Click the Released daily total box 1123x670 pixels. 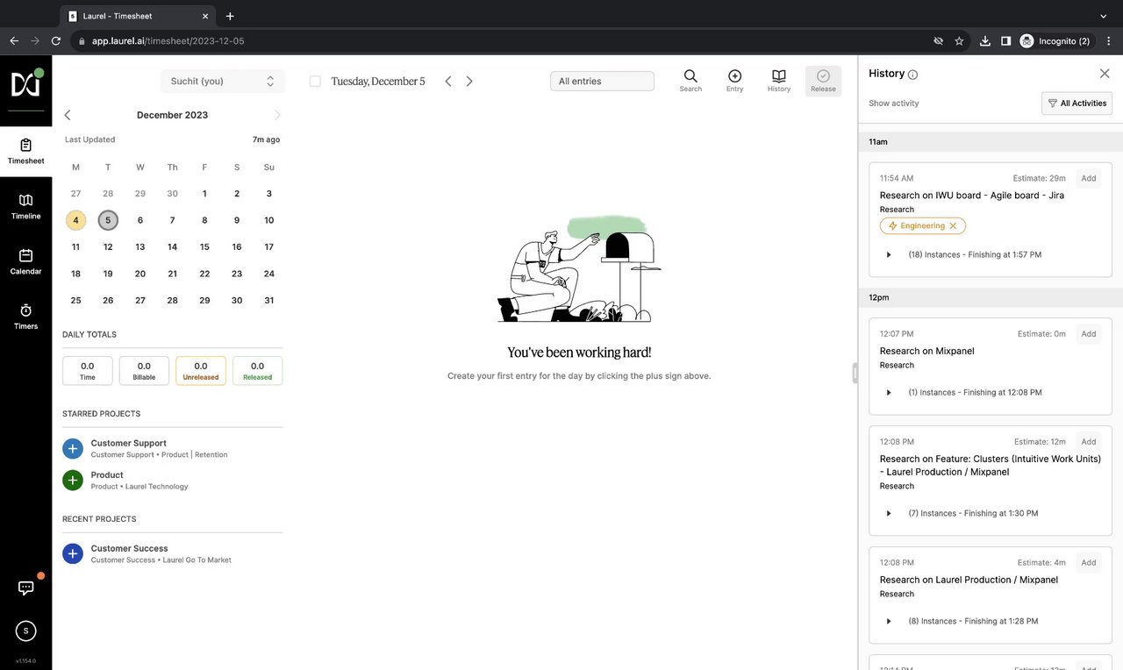point(257,370)
